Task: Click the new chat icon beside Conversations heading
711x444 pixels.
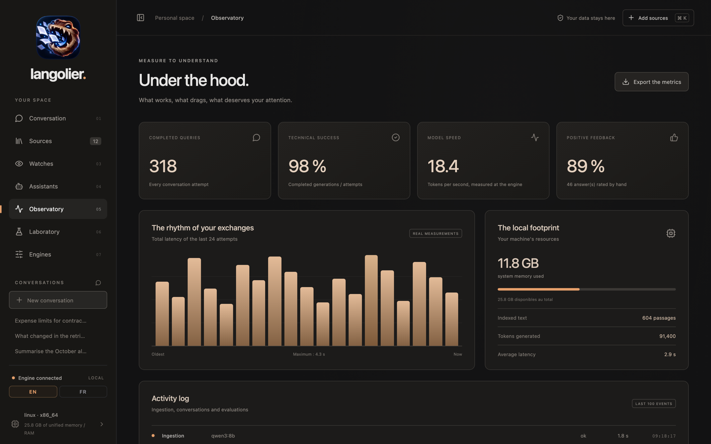Action: click(x=98, y=283)
